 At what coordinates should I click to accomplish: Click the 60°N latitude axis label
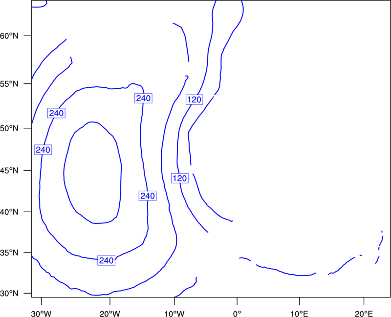coord(9,36)
